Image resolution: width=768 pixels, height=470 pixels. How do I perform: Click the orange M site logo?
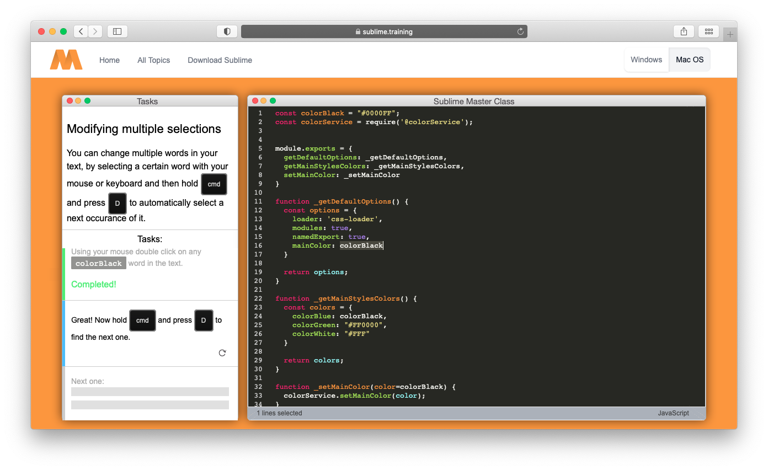pos(66,59)
